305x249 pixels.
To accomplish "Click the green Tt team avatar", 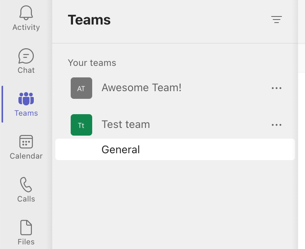I will tap(81, 125).
